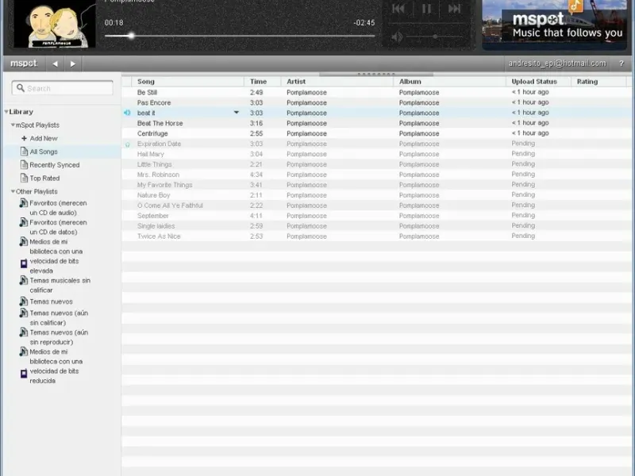The width and height of the screenshot is (635, 476).
Task: Open velocidad de bits reducida playlist
Action: (x=54, y=376)
